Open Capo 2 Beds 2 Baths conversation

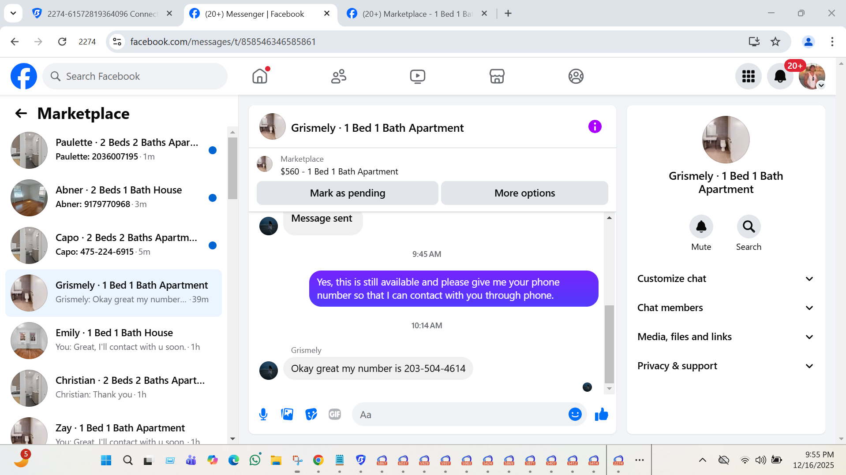[113, 245]
